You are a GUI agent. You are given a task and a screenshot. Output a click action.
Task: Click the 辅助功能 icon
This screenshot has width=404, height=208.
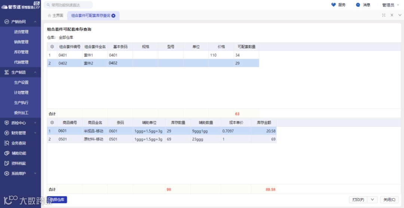7,153
